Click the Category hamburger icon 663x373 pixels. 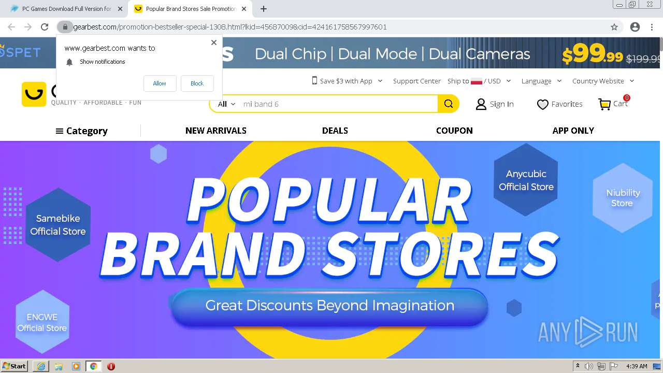[x=60, y=131]
